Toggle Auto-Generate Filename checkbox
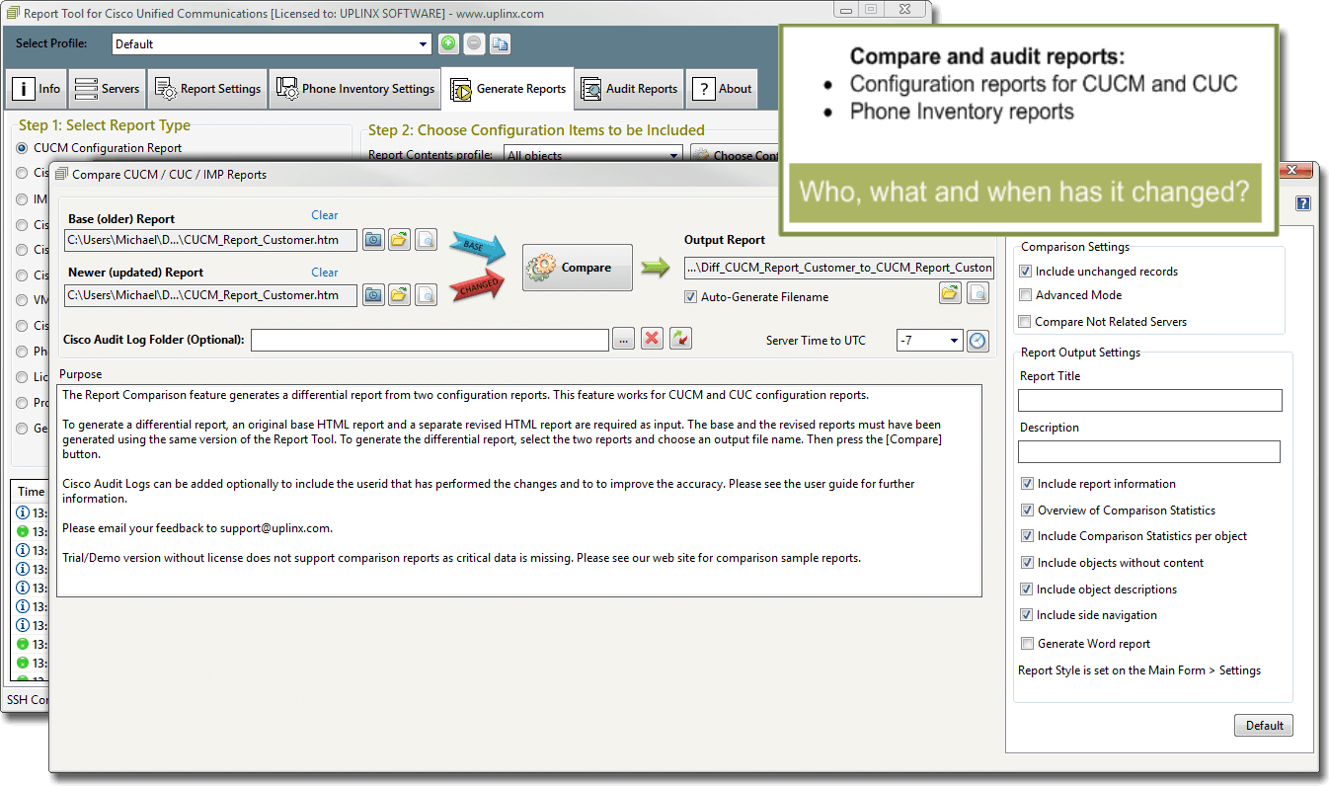 [690, 296]
